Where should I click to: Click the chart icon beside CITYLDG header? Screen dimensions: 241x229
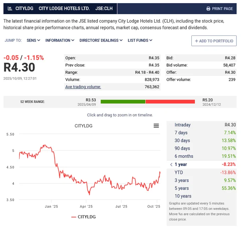pos(10,9)
